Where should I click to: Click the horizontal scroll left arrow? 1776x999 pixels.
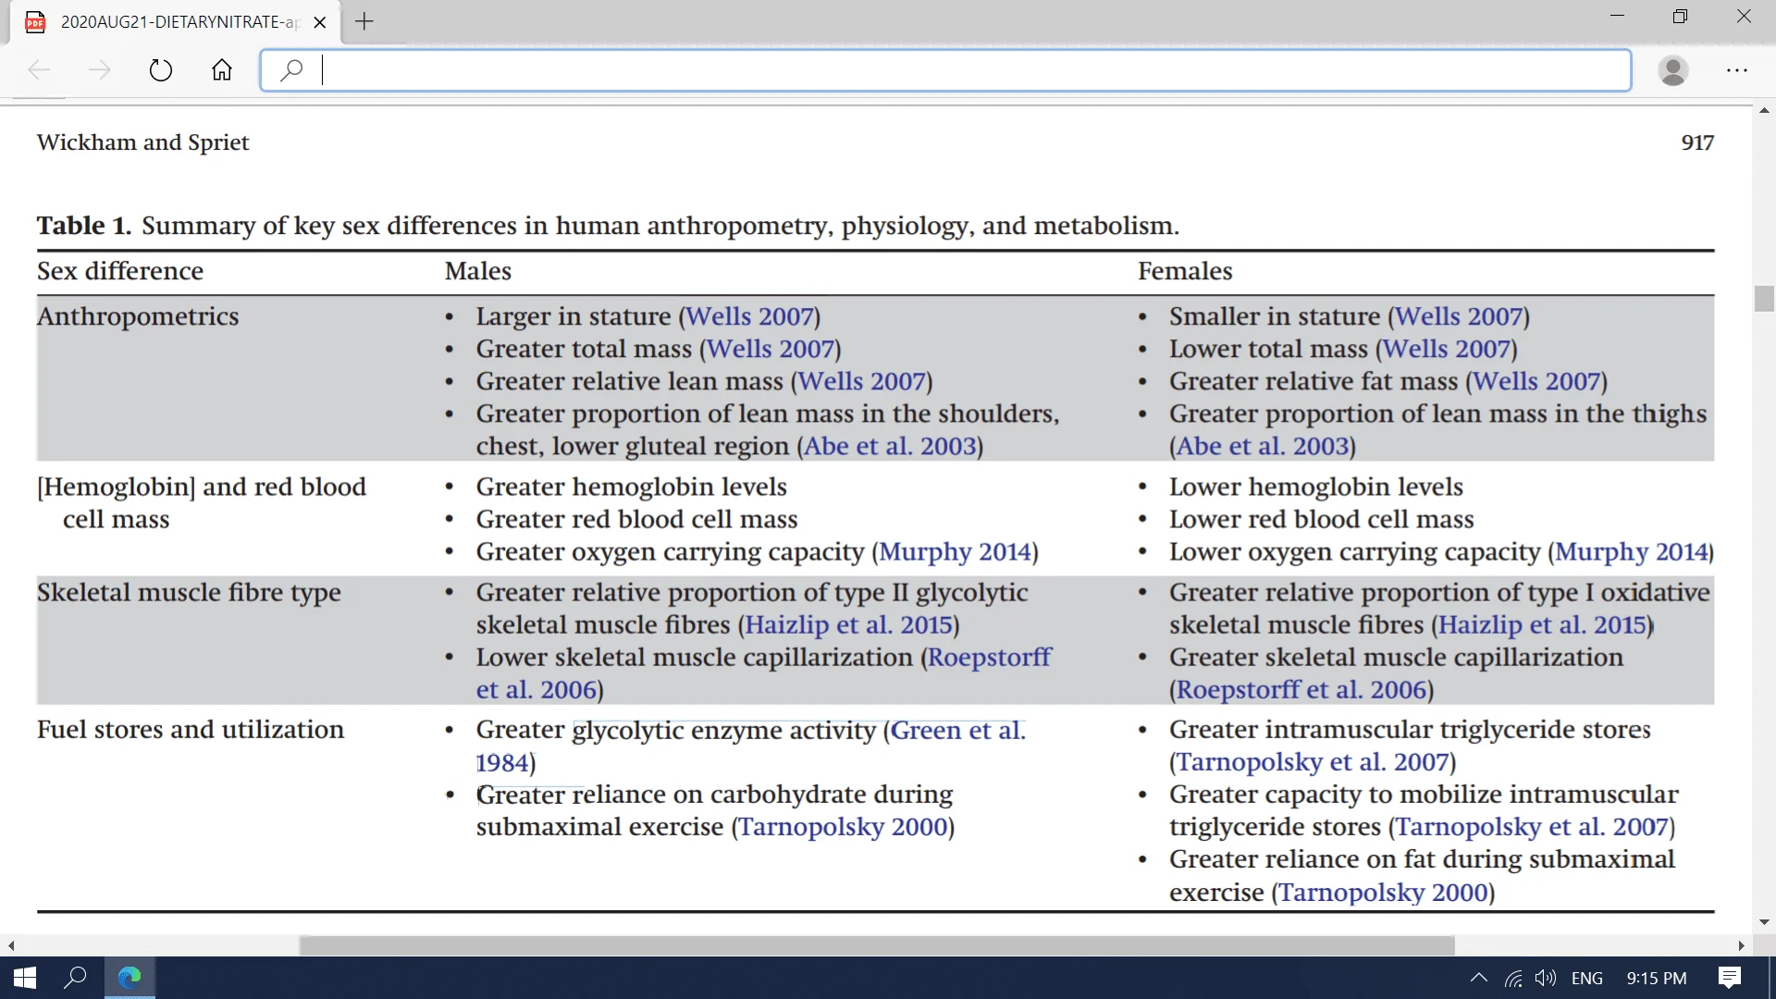point(11,945)
